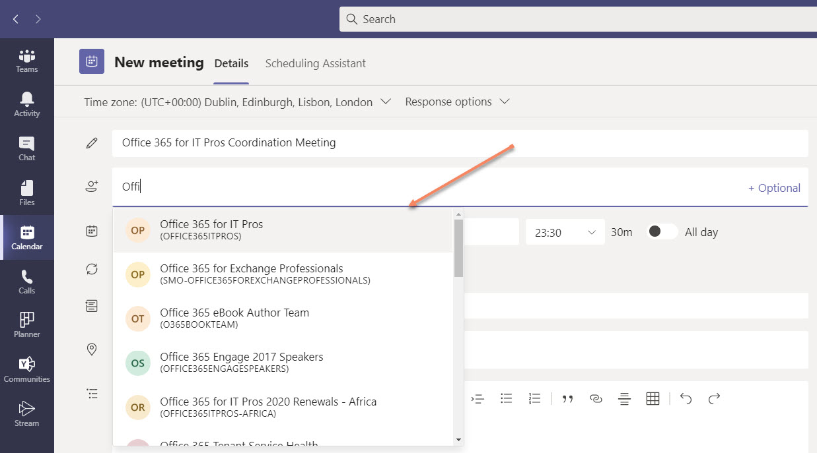This screenshot has height=453, width=817.
Task: Click the suggestion list scroll up arrow
Action: (x=458, y=214)
